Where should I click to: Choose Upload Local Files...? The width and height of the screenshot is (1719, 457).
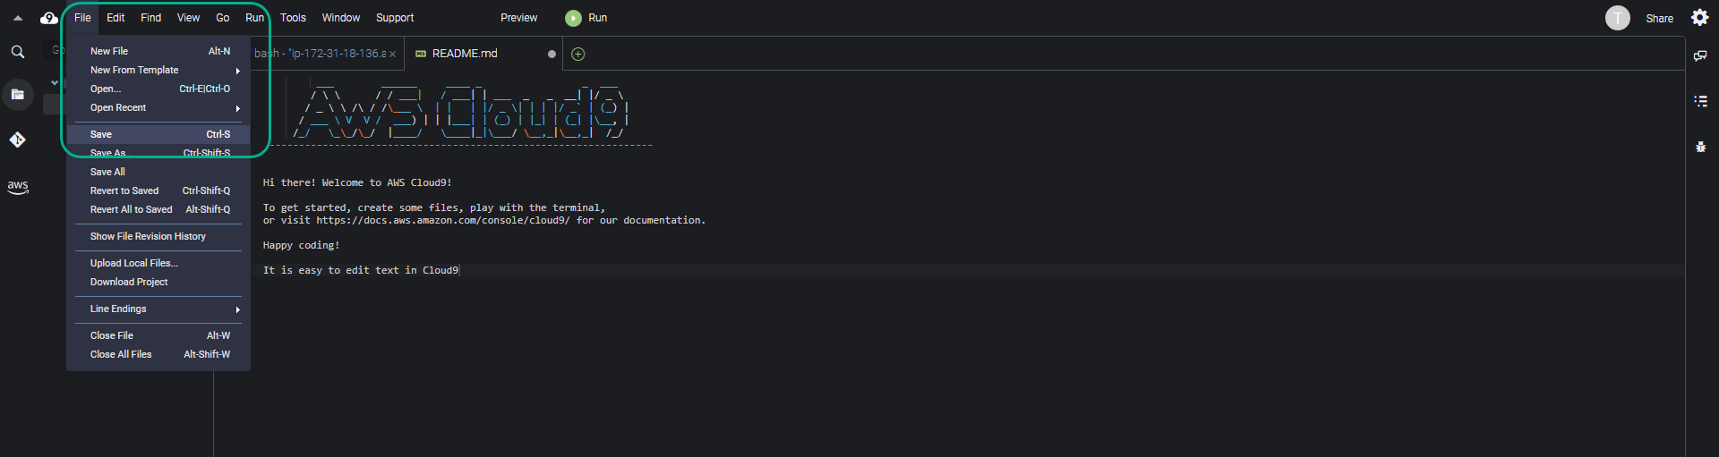coord(158,264)
